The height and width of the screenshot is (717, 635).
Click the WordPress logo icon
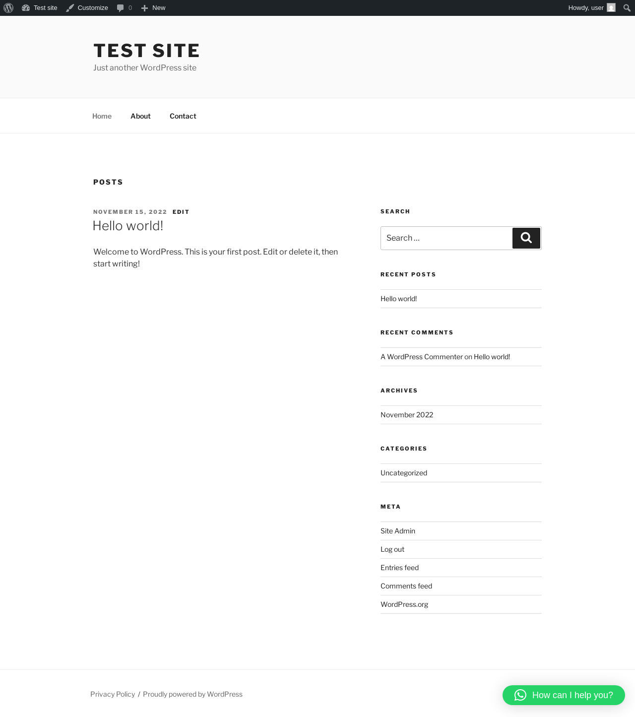8,8
